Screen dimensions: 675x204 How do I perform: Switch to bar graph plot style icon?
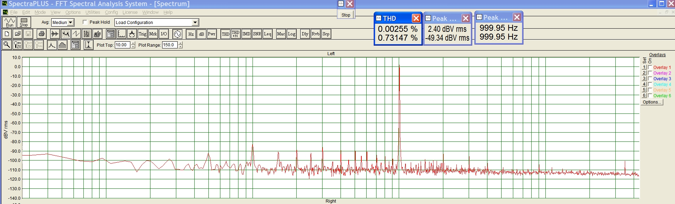pos(63,45)
